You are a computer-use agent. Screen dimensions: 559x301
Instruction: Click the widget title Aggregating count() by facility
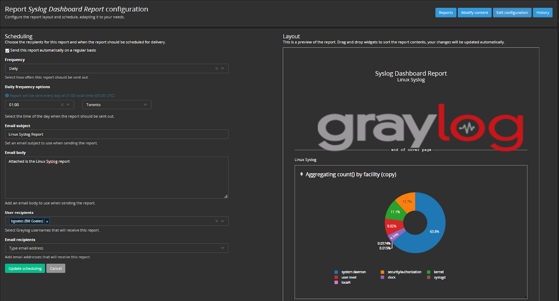click(x=351, y=174)
